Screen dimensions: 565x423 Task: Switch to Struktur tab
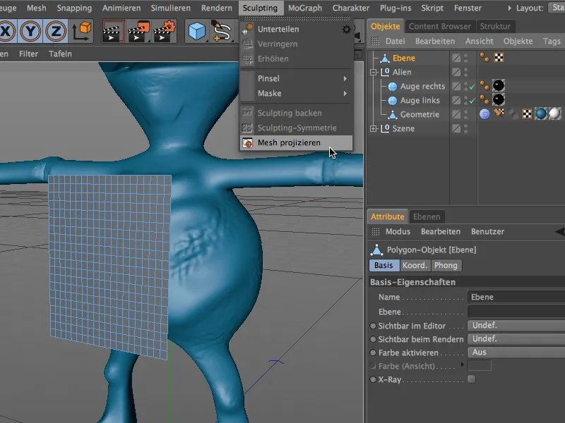point(495,26)
